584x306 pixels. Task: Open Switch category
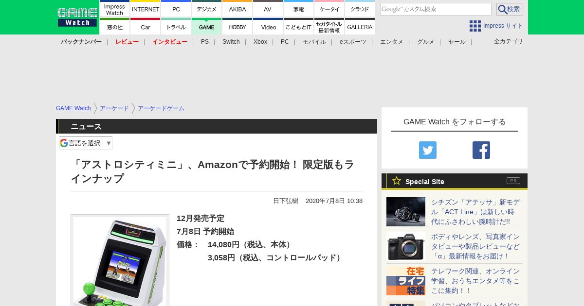click(x=231, y=42)
